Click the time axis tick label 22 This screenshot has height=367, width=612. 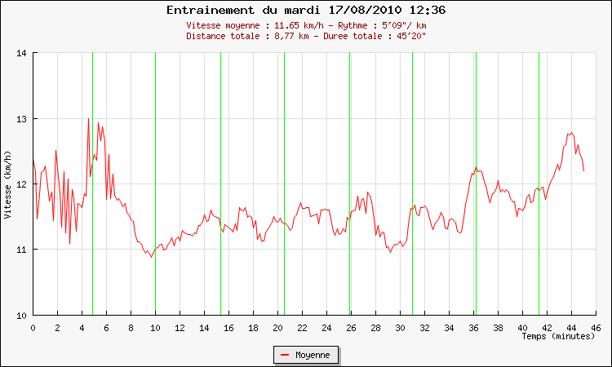coord(302,328)
